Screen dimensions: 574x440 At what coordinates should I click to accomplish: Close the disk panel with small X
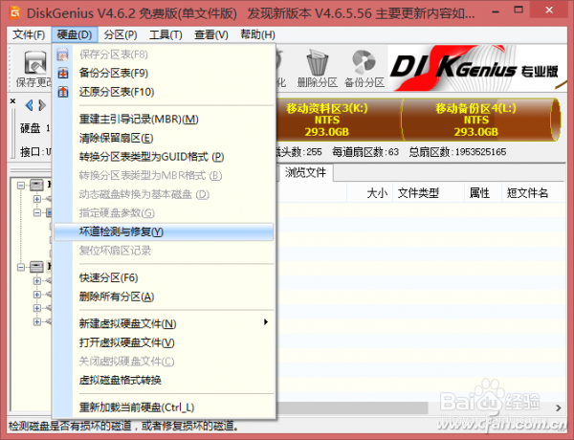pos(12,100)
